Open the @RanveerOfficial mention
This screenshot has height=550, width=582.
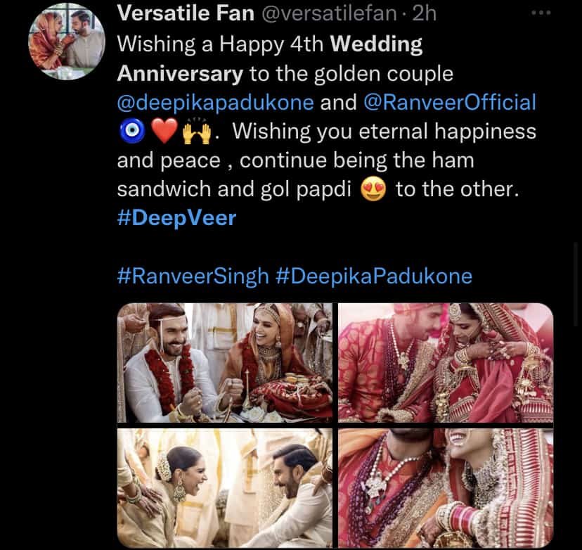pos(449,102)
